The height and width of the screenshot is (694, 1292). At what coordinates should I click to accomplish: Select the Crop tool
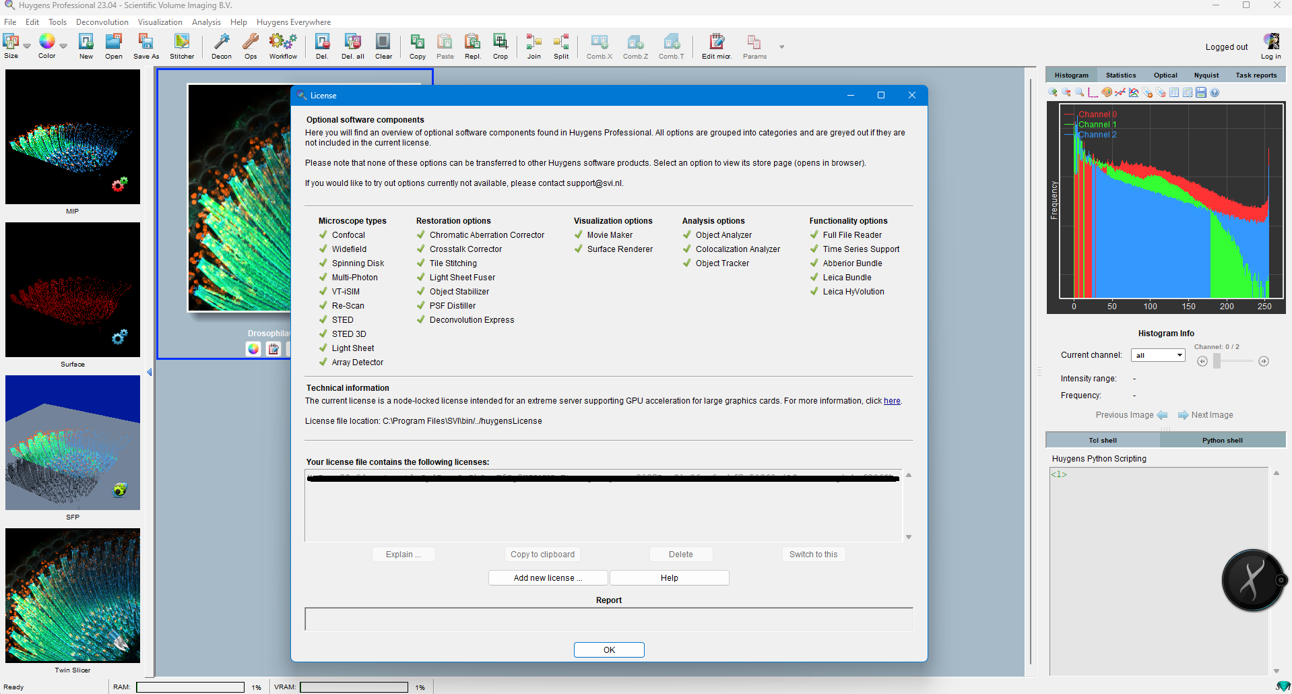[x=500, y=46]
